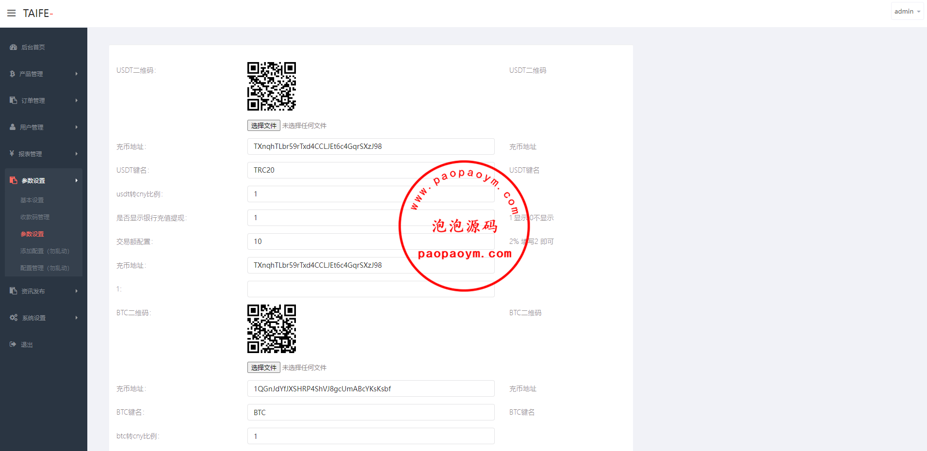Click the user icon next to 用户管理
Viewport: 927px width, 451px height.
click(x=13, y=127)
